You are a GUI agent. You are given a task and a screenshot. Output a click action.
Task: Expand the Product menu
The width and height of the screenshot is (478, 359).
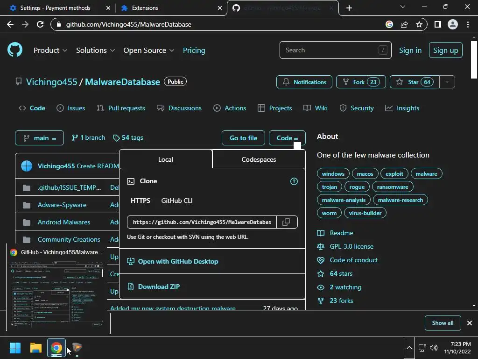point(50,50)
